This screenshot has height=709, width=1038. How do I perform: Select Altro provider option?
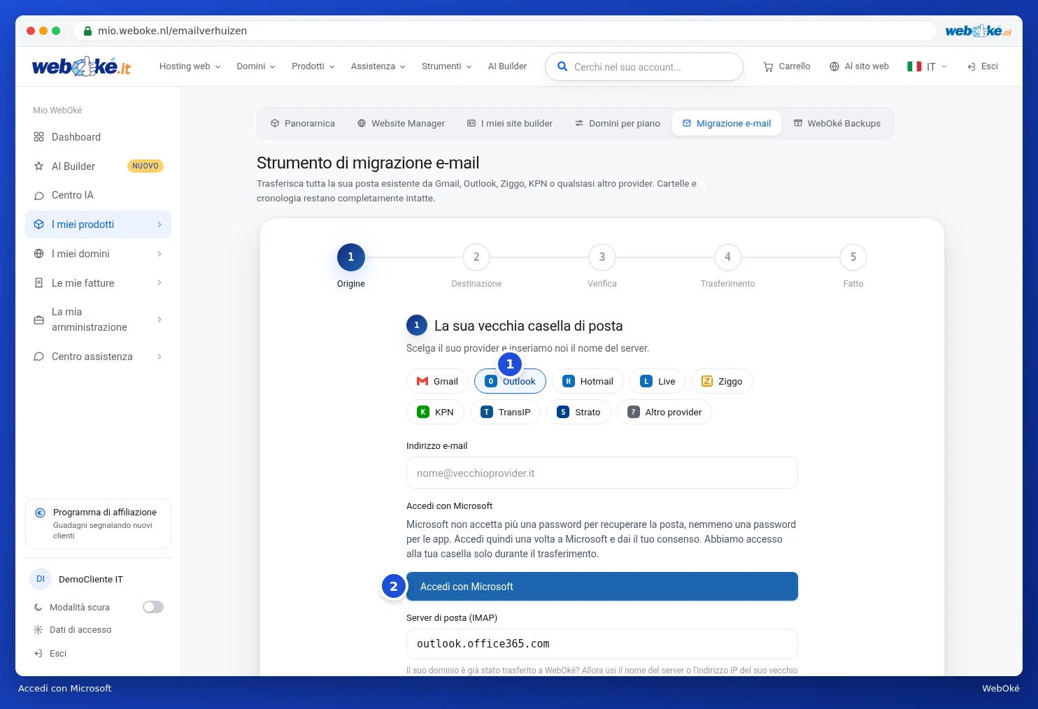tap(664, 412)
